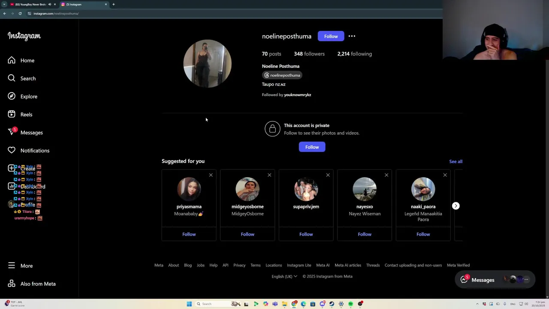Open File Explorer from the taskbar

284,304
